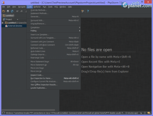Select the untitled project folder row

coord(14,23)
